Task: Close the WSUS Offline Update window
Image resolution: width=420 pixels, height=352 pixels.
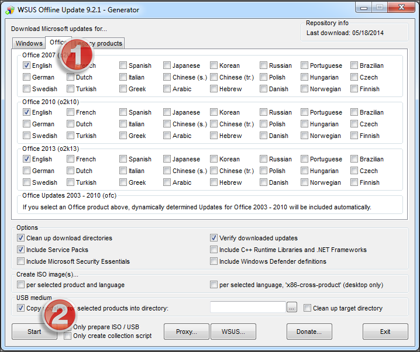Action: 401,7
